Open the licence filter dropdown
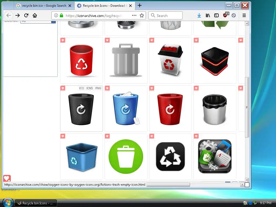 coord(38,22)
